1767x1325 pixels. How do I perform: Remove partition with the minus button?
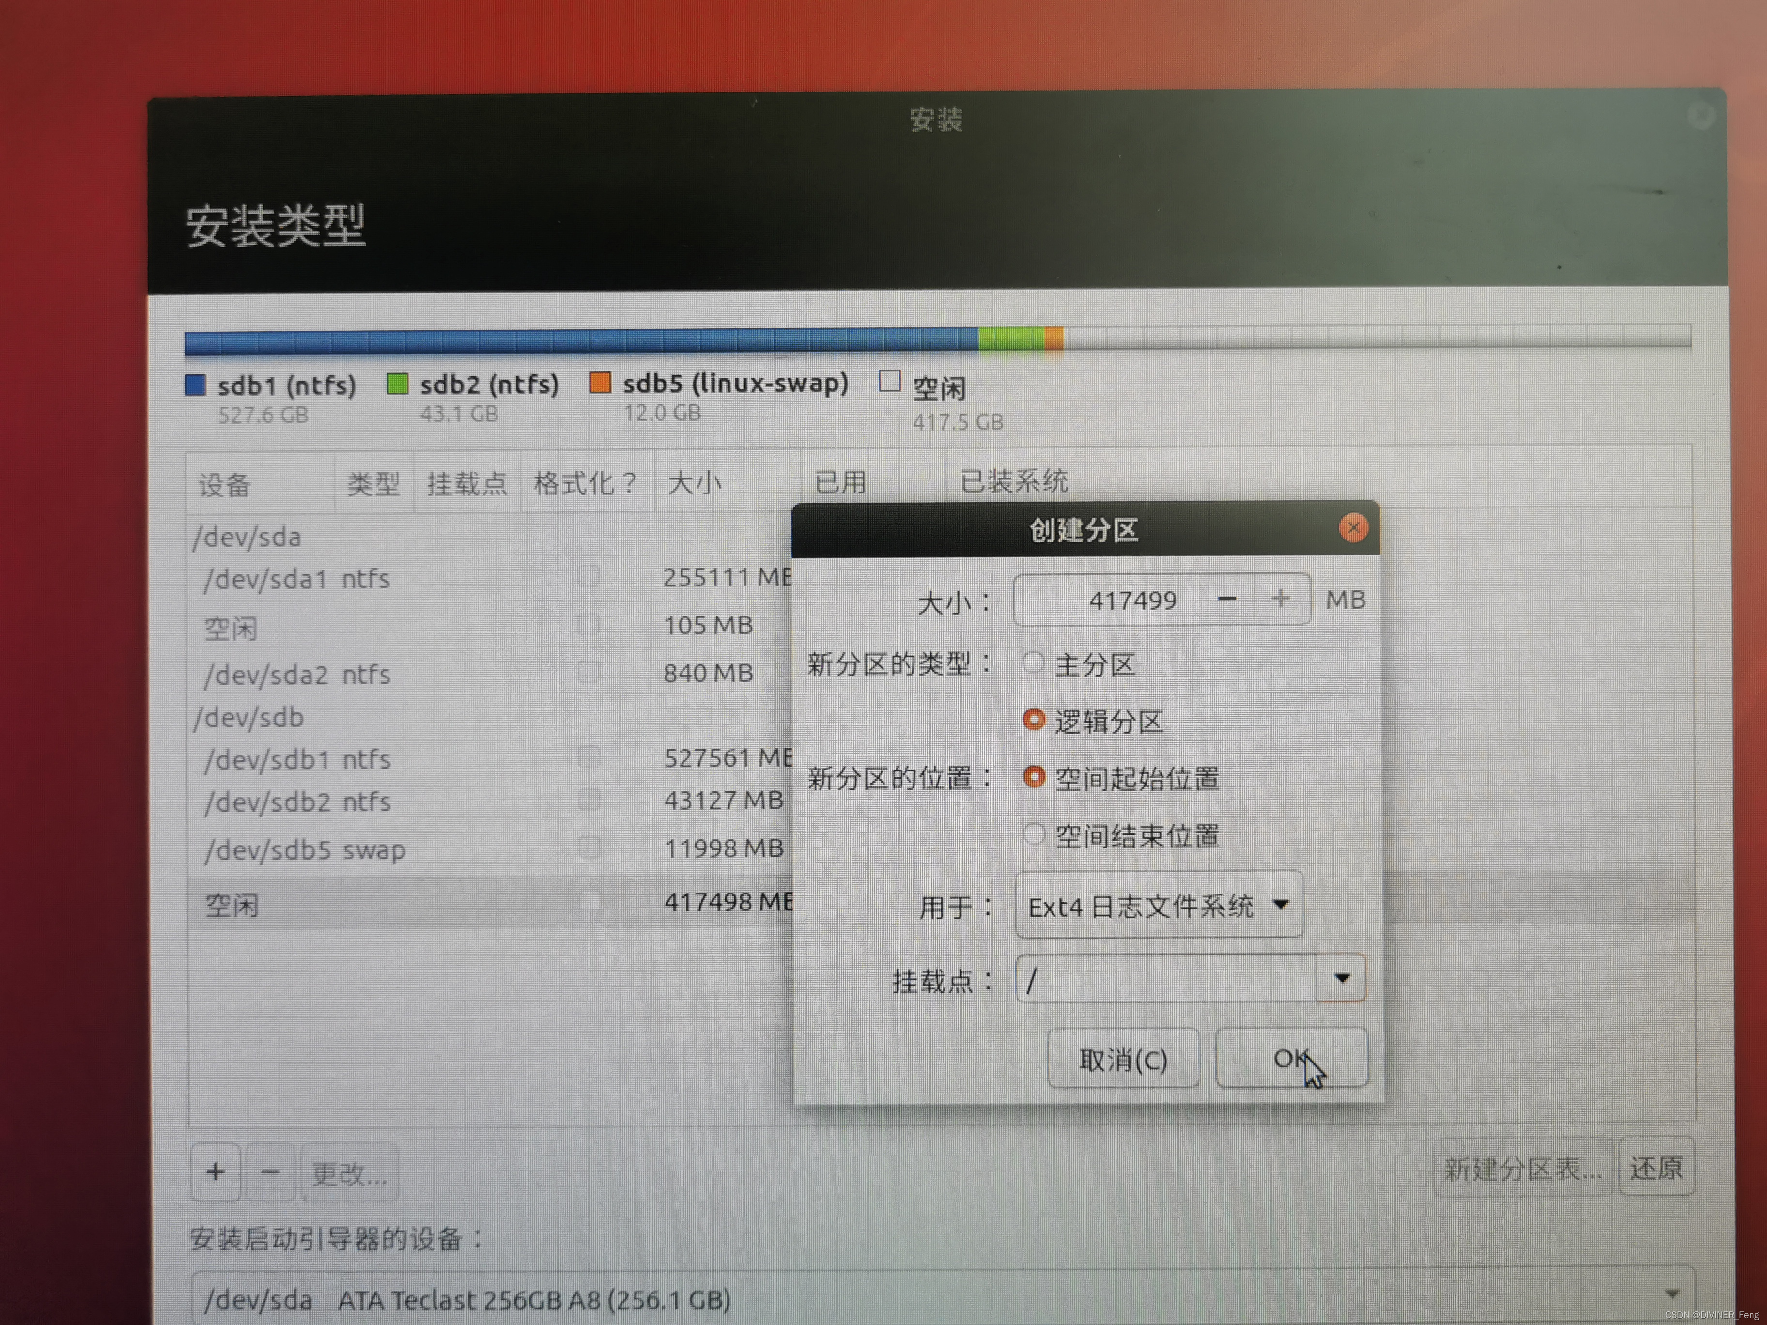pyautogui.click(x=271, y=1172)
